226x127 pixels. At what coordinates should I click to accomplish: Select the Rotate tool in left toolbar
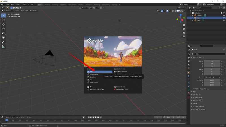point(3,29)
